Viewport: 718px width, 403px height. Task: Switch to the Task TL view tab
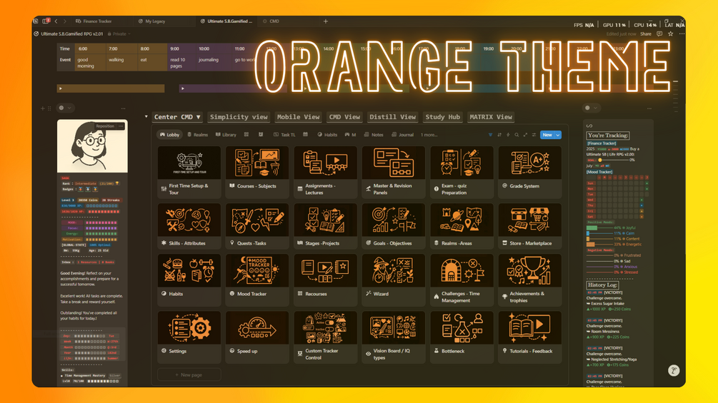[284, 135]
